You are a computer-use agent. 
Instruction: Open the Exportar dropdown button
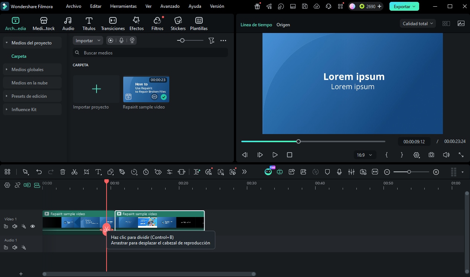click(404, 6)
